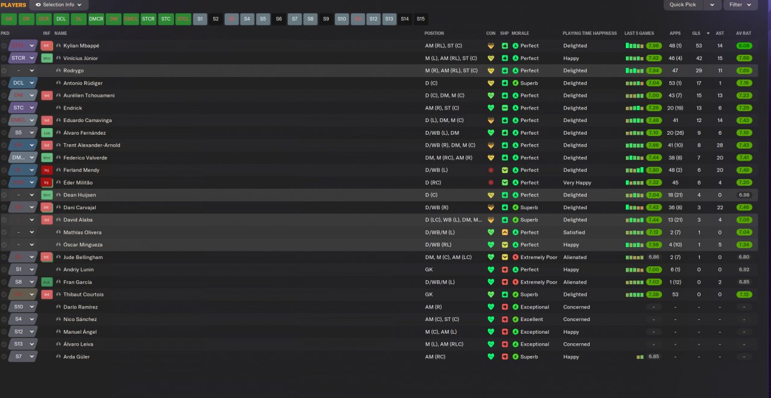Open Antonio Rüdiger's DCL position dropdown
The width and height of the screenshot is (771, 398).
point(23,83)
